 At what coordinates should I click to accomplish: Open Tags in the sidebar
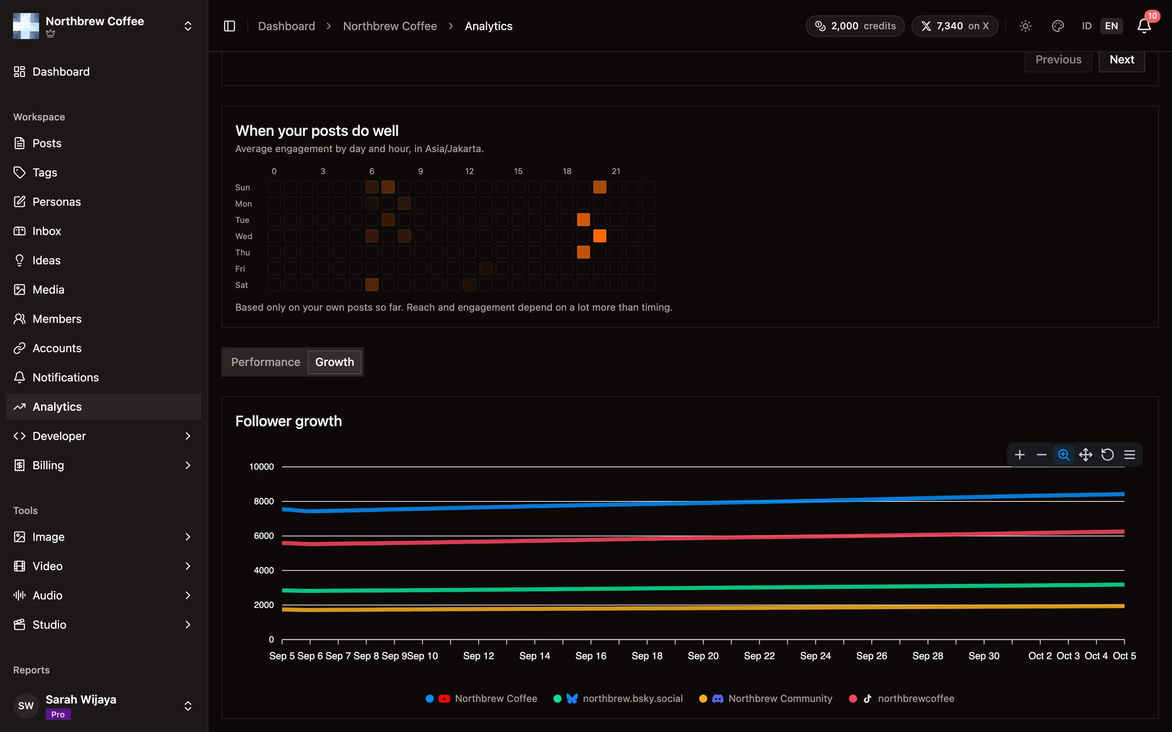104,172
